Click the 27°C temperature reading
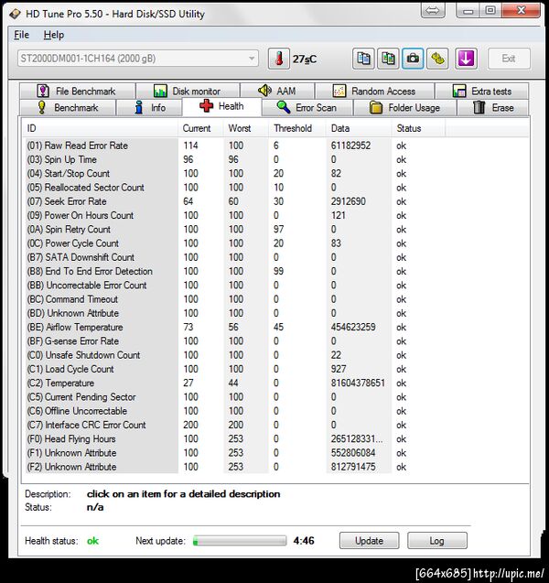The height and width of the screenshot is (583, 549). [x=305, y=59]
